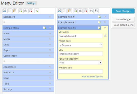Click the page icon on Example Item #2
Image resolution: width=137 pixels, height=94 pixels.
[99, 22]
